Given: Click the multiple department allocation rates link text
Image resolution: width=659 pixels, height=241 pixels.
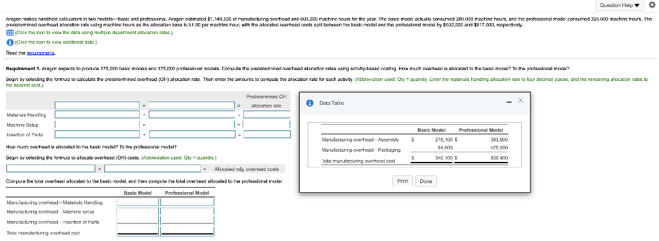Looking at the screenshot, I should [x=94, y=33].
